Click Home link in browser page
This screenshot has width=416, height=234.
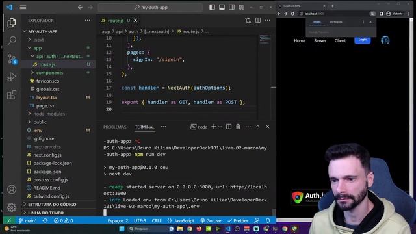point(300,40)
